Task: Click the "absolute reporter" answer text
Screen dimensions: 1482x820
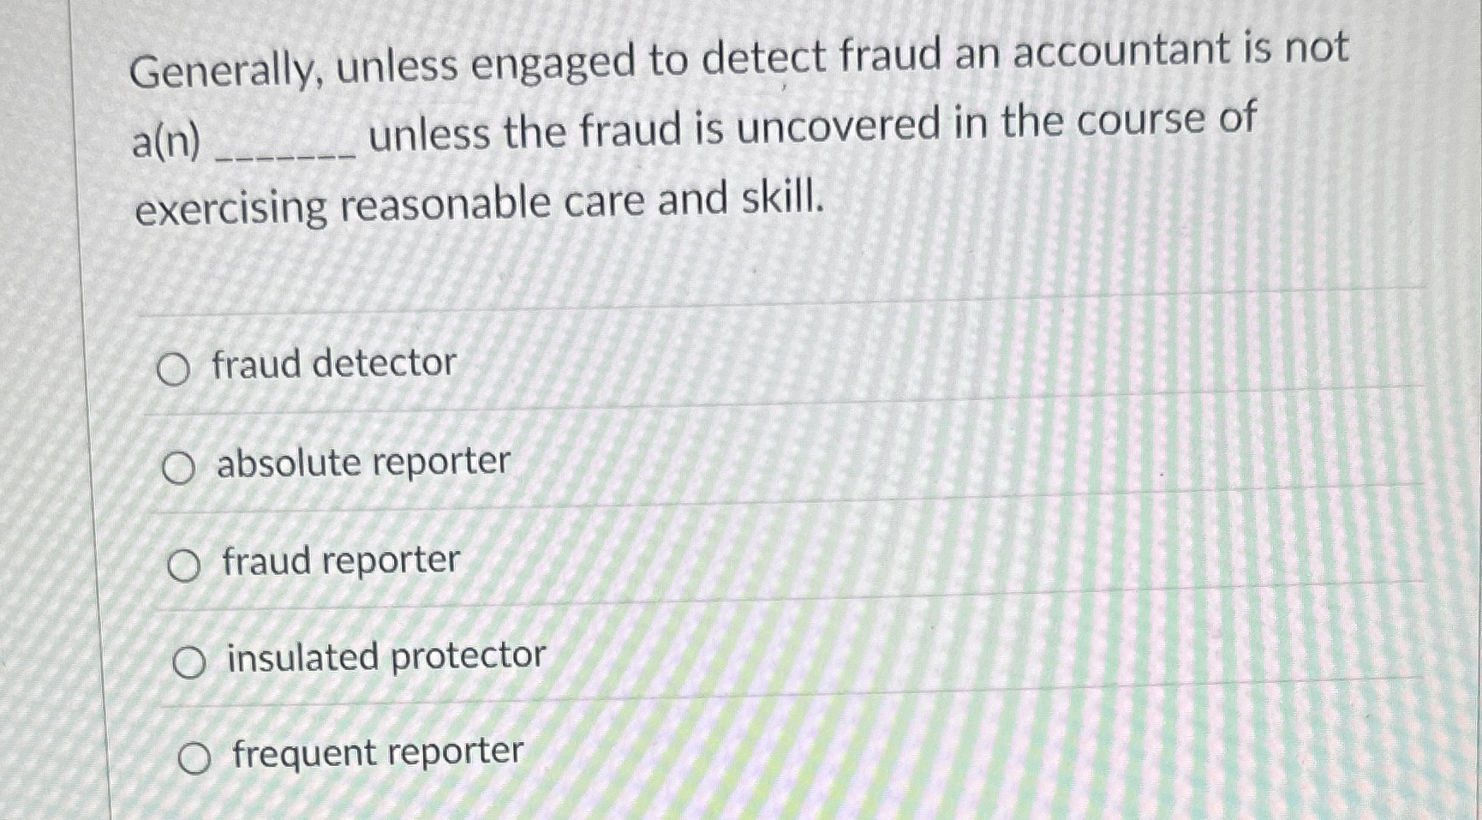Action: [362, 463]
